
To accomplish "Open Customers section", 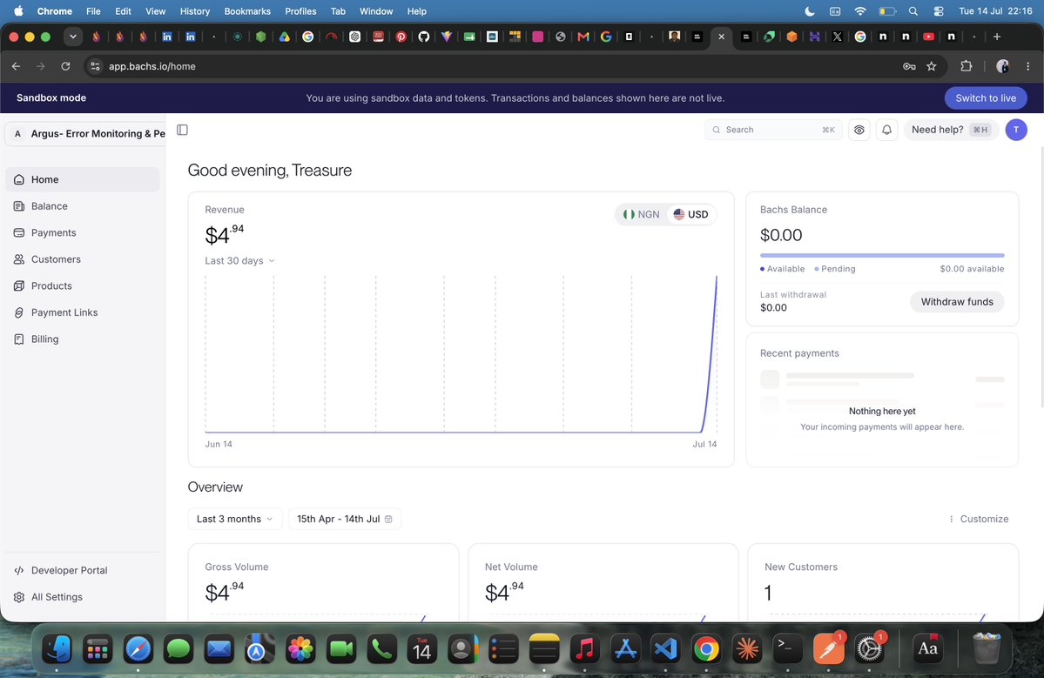I will click(x=83, y=259).
